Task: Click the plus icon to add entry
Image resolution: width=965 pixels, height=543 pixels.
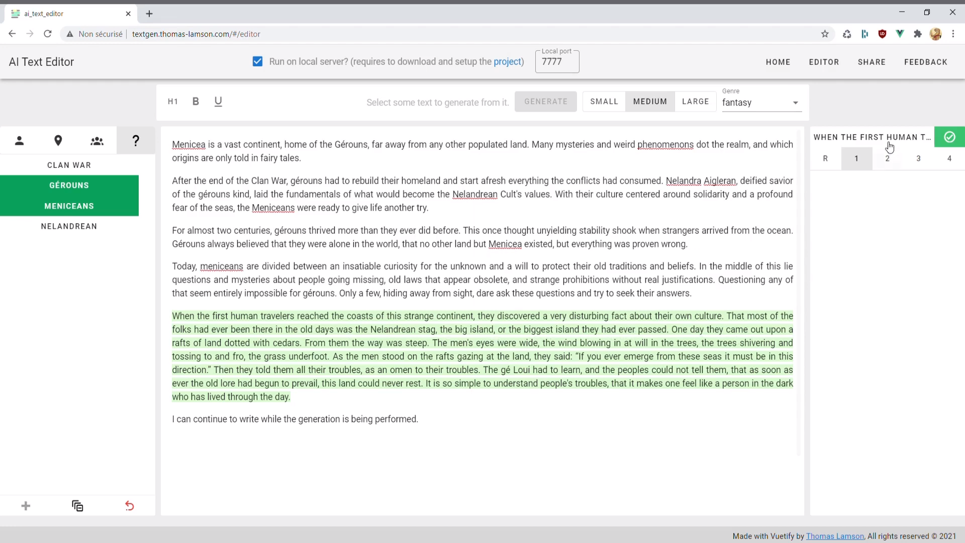Action: [26, 506]
